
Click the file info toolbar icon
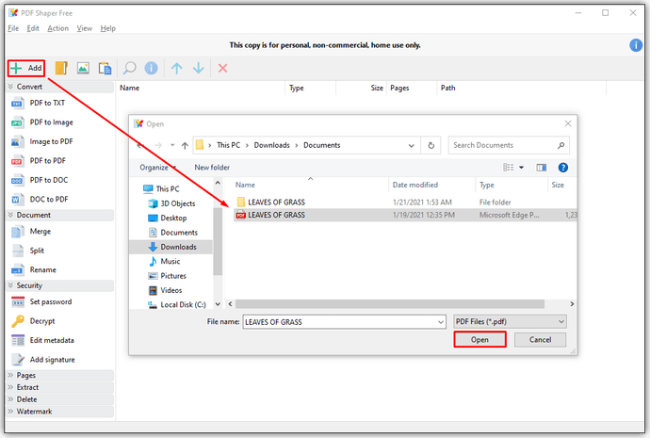click(x=151, y=68)
